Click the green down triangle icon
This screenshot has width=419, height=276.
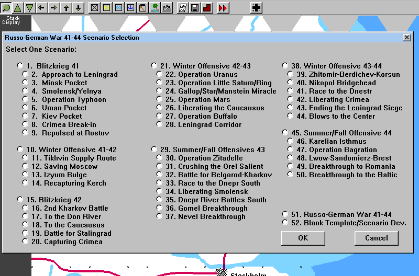[x=30, y=7]
